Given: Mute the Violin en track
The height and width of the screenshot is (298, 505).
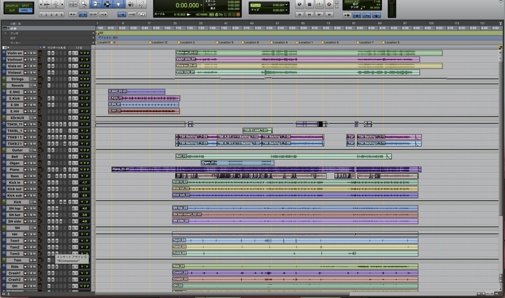Looking at the screenshot, I should point(34,53).
